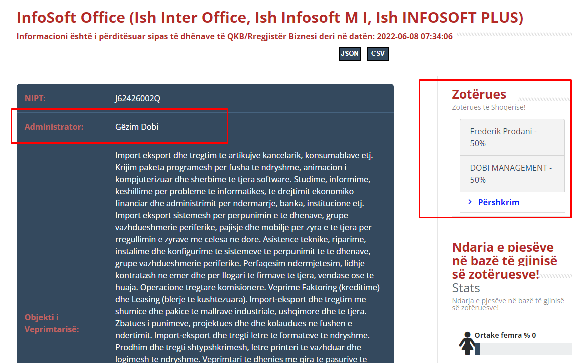Click the activity description paragraph
The image size is (587, 363).
point(247,257)
